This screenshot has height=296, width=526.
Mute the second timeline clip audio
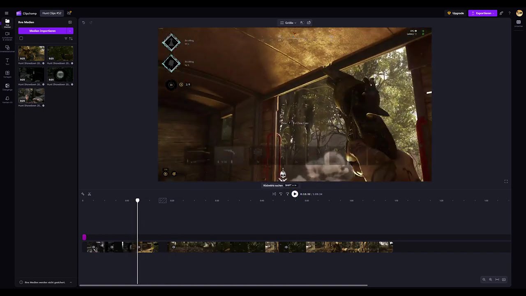(x=112, y=247)
